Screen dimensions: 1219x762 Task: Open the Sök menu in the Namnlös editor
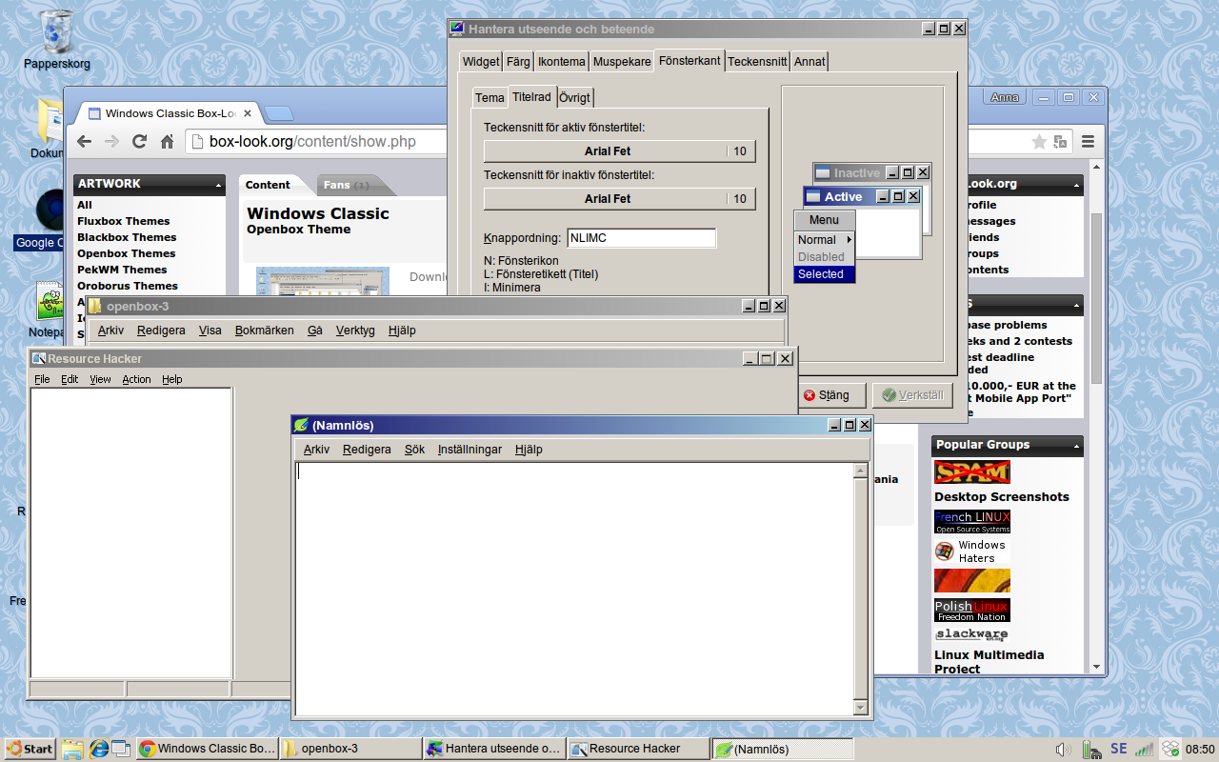(414, 449)
